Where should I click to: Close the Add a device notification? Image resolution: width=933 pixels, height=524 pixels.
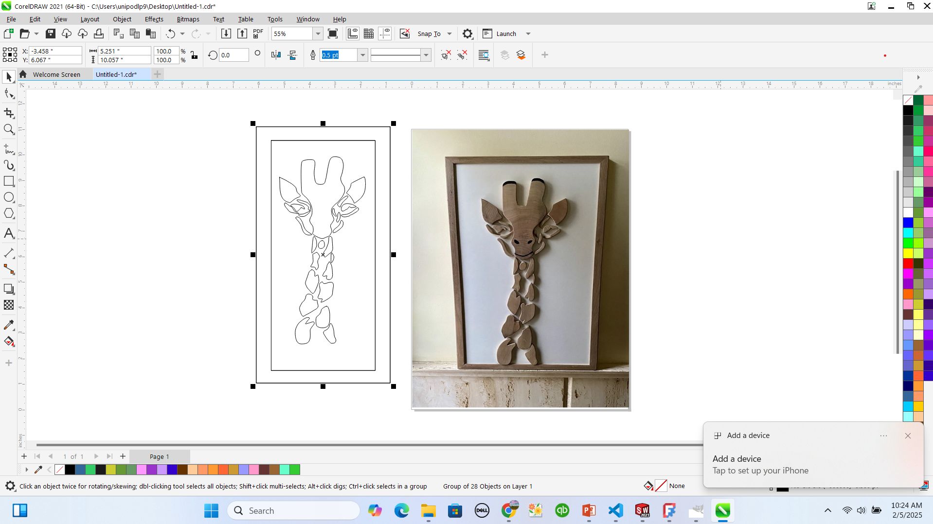point(908,436)
